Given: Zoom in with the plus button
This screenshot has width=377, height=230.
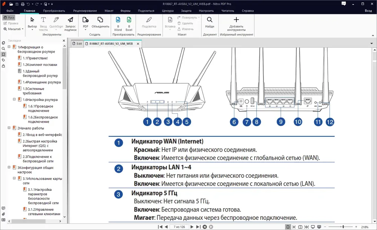Looking at the screenshot, I should [356, 227].
